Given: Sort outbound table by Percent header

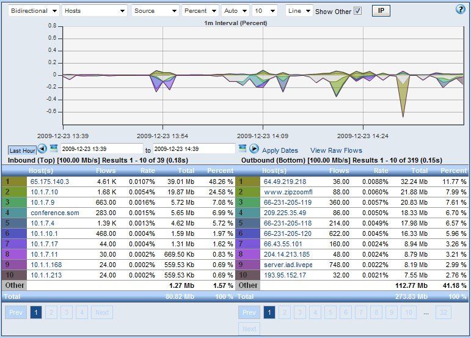Looking at the screenshot, I should pos(453,171).
